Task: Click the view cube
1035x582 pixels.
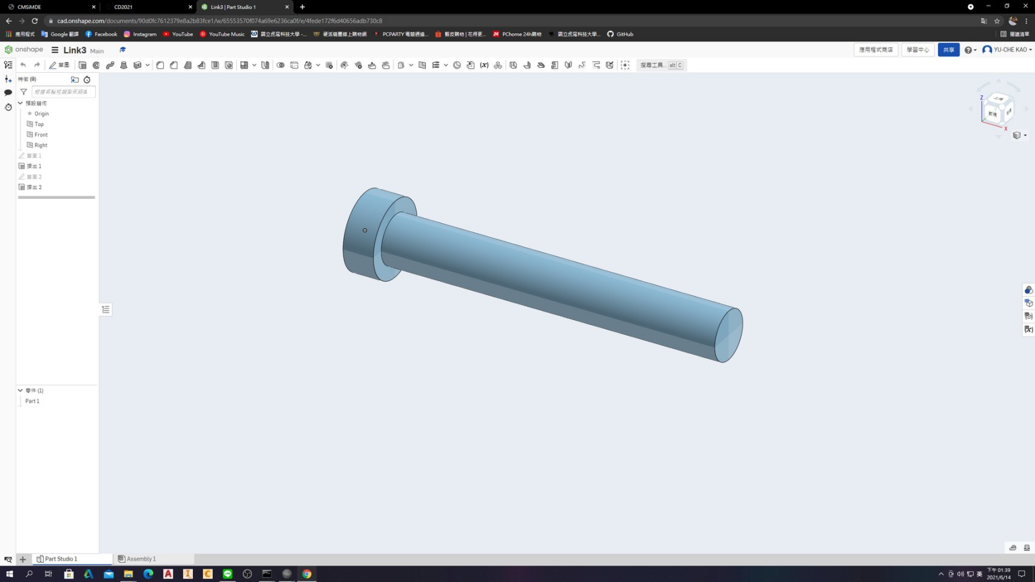Action: click(x=997, y=108)
